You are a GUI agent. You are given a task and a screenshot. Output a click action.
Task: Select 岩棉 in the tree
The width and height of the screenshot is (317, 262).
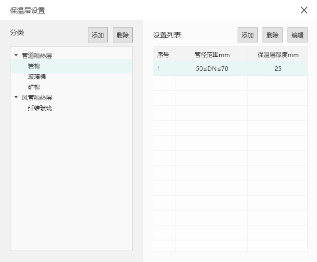tap(71, 66)
